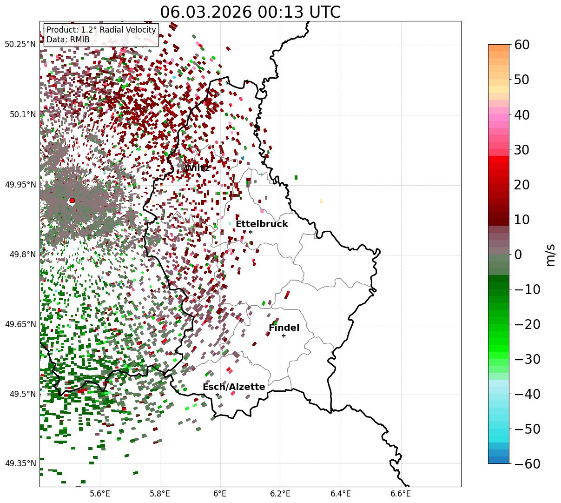Screen dimensions: 561x503
Task: Click the Findel station cross marker
Action: tap(284, 335)
